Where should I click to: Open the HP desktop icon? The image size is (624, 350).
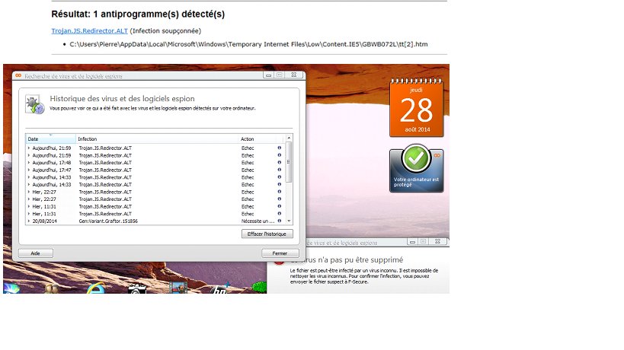219,288
